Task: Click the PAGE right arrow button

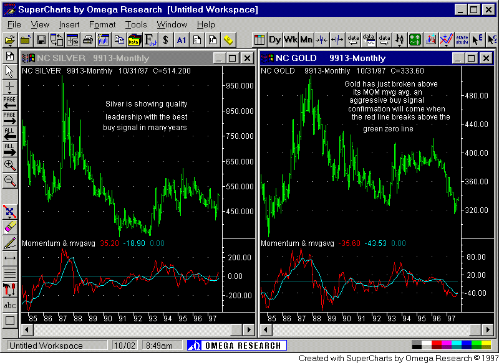Action: click(x=10, y=118)
